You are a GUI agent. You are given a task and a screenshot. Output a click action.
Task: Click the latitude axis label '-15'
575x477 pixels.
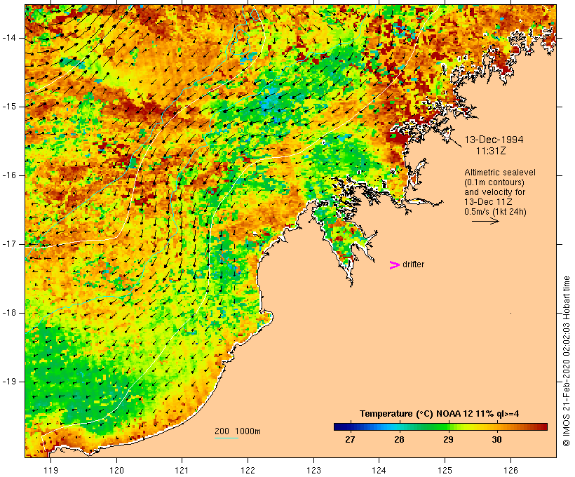tap(10, 107)
